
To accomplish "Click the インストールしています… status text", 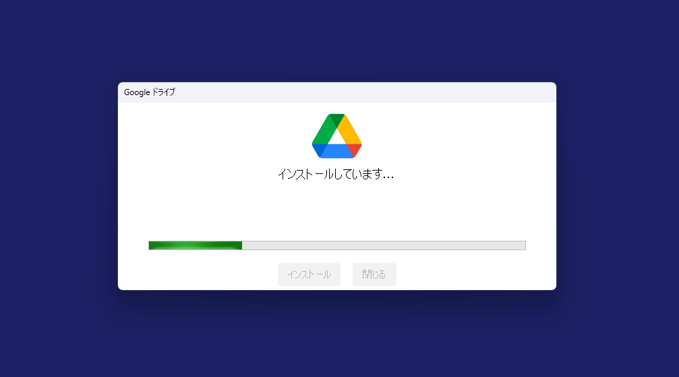I will pyautogui.click(x=336, y=174).
